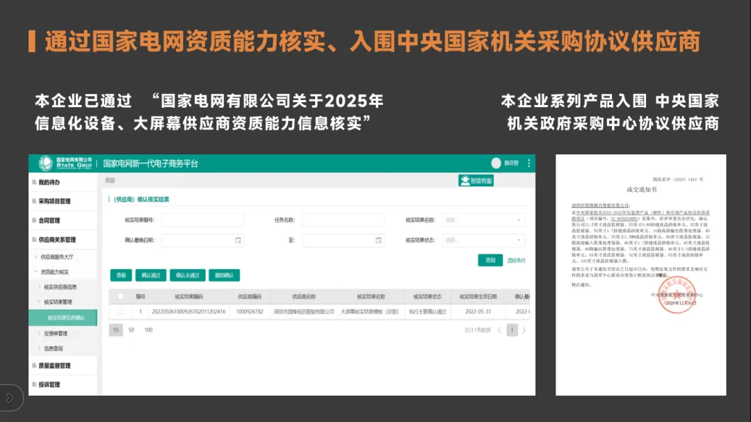
Task: Click the 核实结果名称 column header
Action: [371, 296]
